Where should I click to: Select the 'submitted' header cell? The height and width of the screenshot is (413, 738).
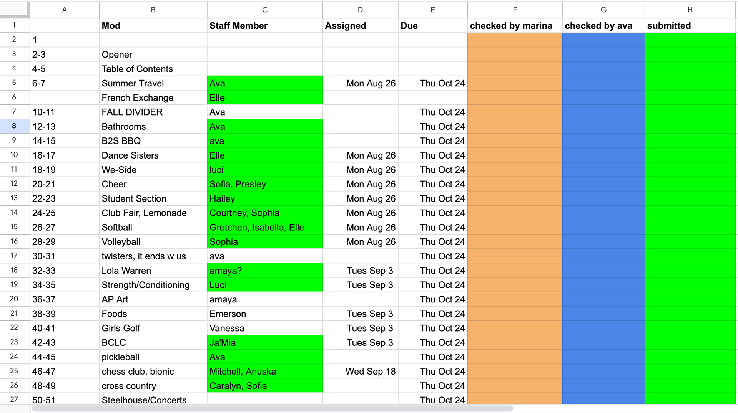690,26
